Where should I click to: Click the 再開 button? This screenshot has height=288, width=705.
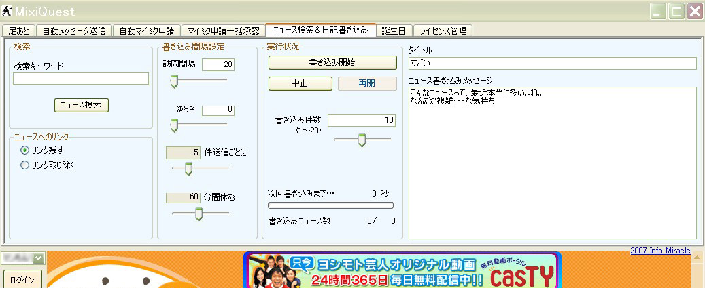coord(367,84)
